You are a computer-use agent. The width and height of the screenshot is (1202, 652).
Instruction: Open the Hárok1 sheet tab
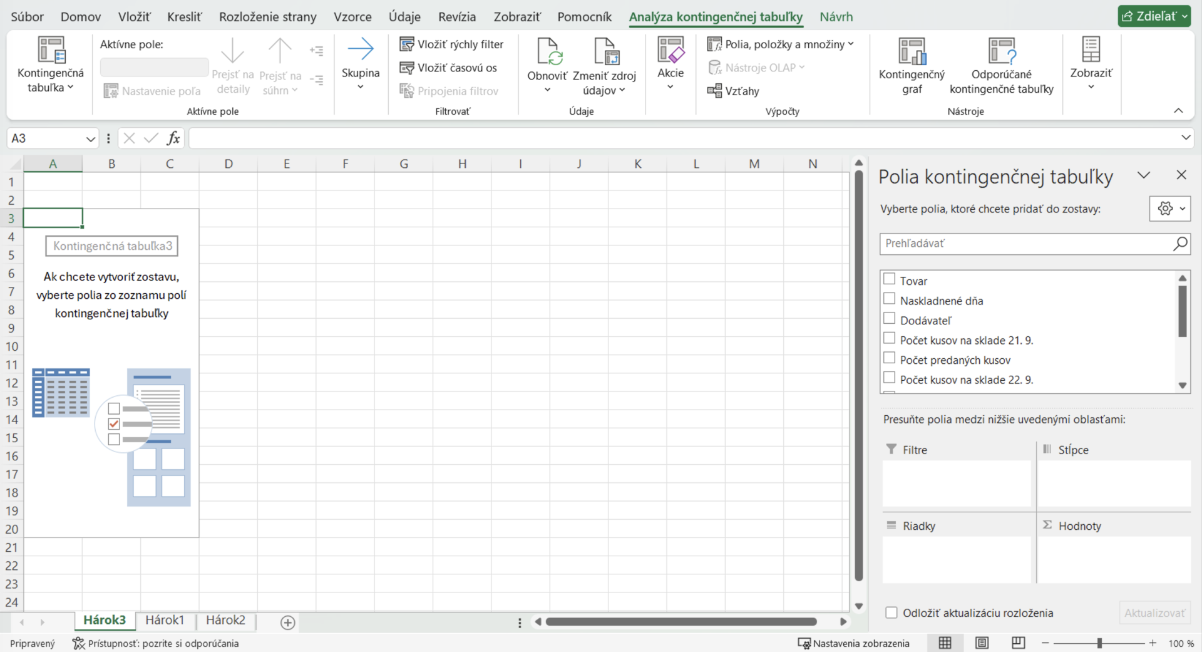(x=165, y=620)
